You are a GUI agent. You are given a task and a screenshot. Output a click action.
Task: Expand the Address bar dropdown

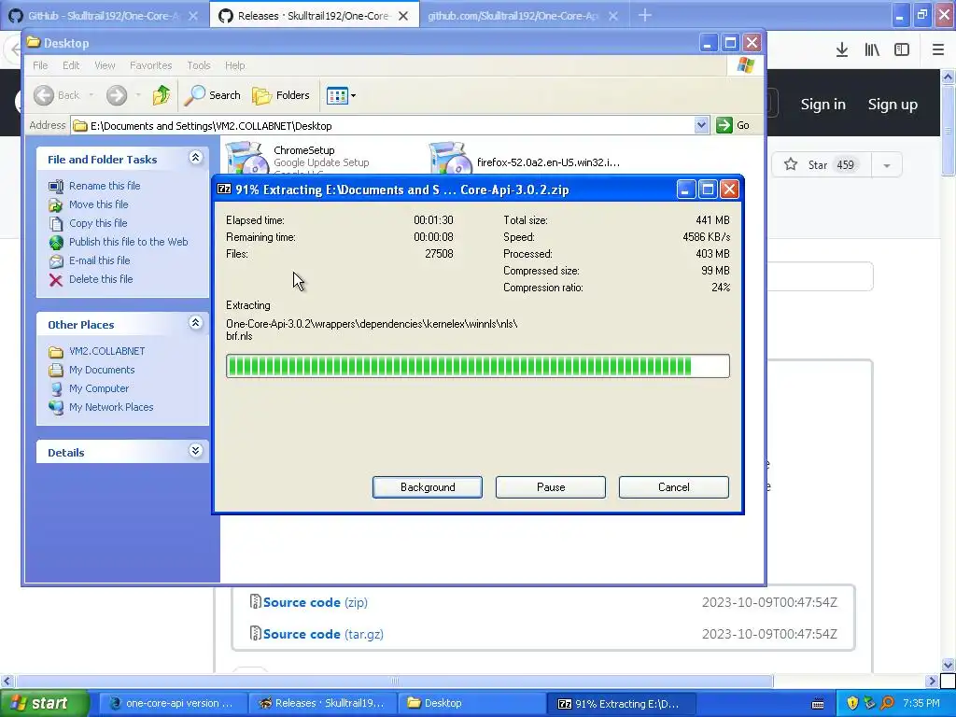click(x=701, y=125)
